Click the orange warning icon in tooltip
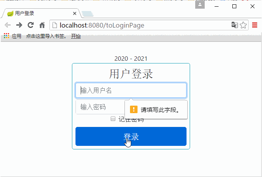 [134, 110]
